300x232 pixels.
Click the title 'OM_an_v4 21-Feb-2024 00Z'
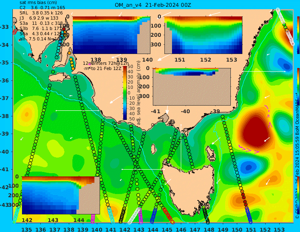pos(153,5)
